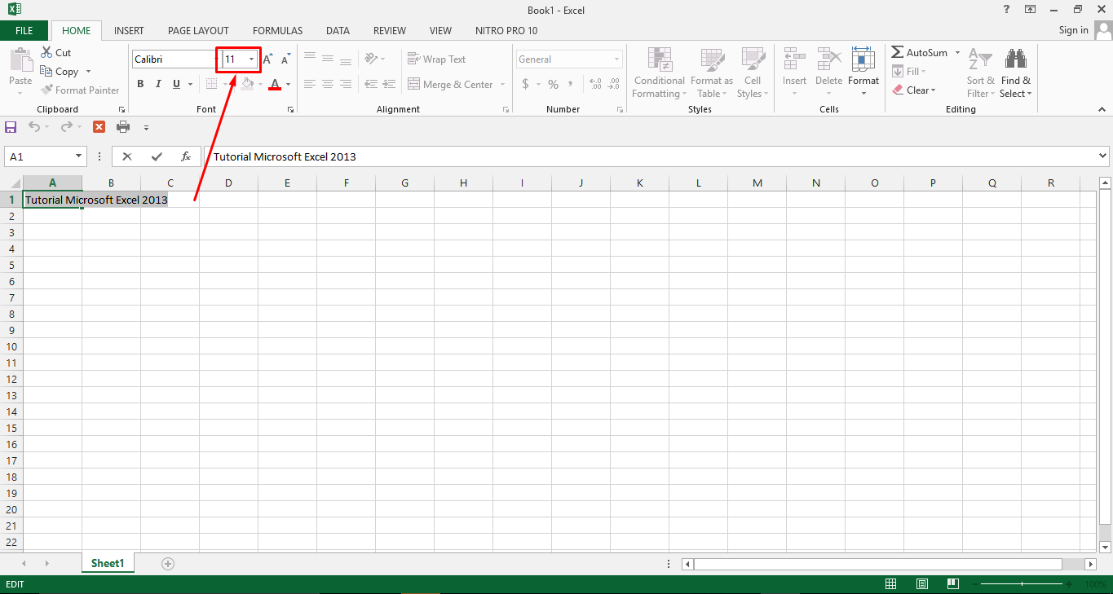This screenshot has width=1113, height=594.
Task: Expand the formula bar with chevron
Action: (x=1103, y=156)
